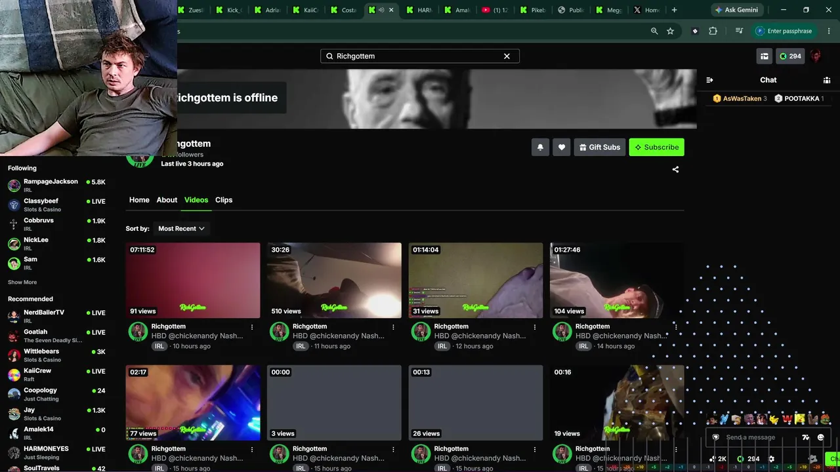Open options menu for the 12 hours ago video
Screen dimensions: 840x472
535,326
